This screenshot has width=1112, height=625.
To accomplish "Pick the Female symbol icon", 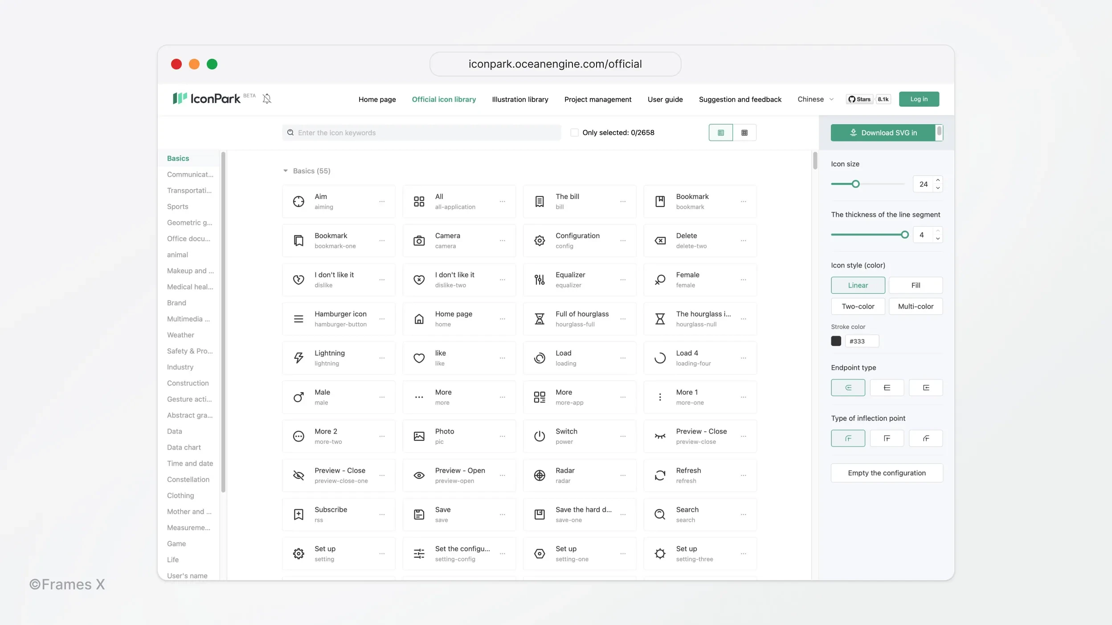I will pos(660,280).
